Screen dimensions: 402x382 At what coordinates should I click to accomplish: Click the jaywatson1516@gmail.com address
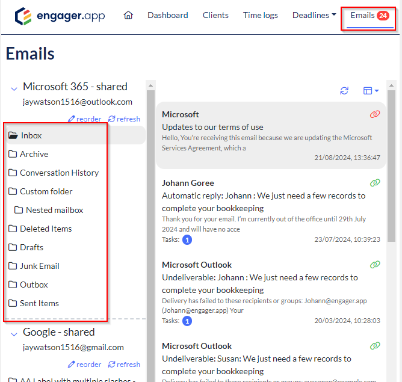(73, 348)
